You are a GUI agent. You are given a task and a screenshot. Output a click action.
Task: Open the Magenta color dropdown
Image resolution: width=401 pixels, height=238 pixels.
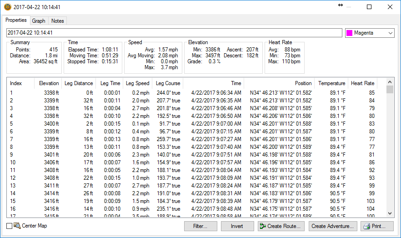tap(370, 33)
